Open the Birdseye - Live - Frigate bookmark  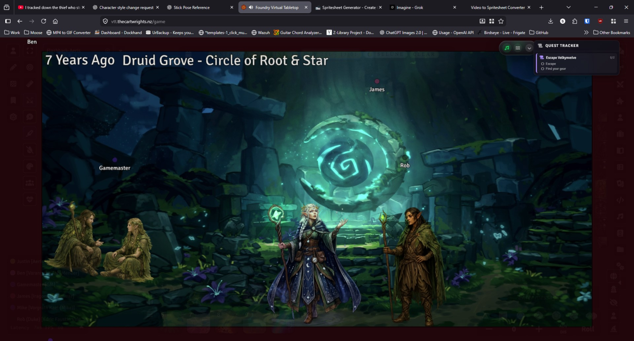501,32
